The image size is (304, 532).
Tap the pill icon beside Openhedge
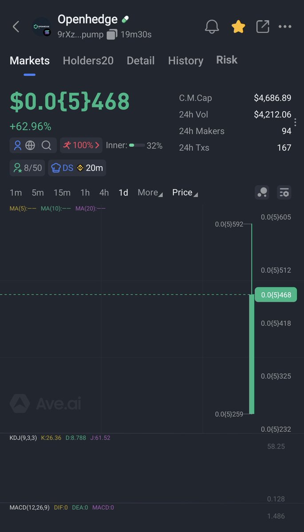click(x=126, y=19)
